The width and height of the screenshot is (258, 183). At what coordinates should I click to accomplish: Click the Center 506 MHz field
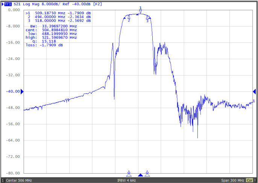(19, 180)
